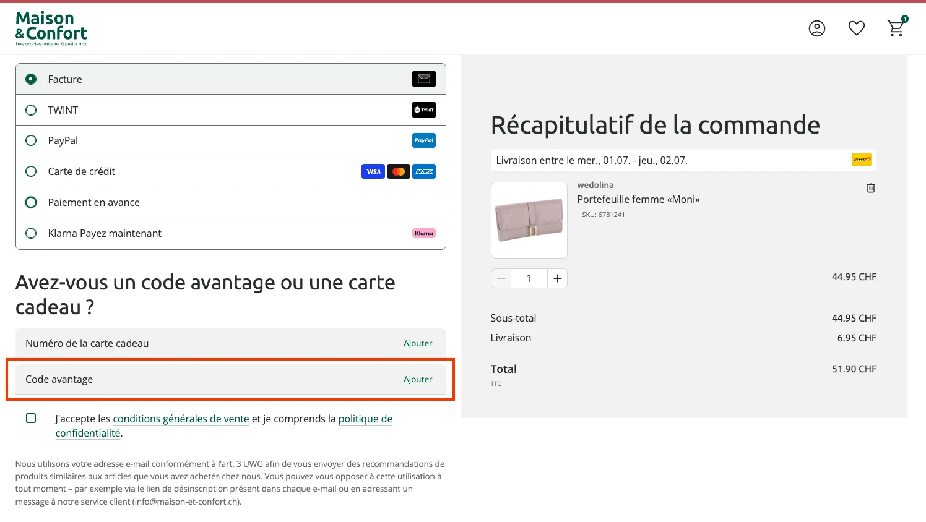Click the Livraison cost 6.95 CHF
926x522 pixels.
[857, 338]
